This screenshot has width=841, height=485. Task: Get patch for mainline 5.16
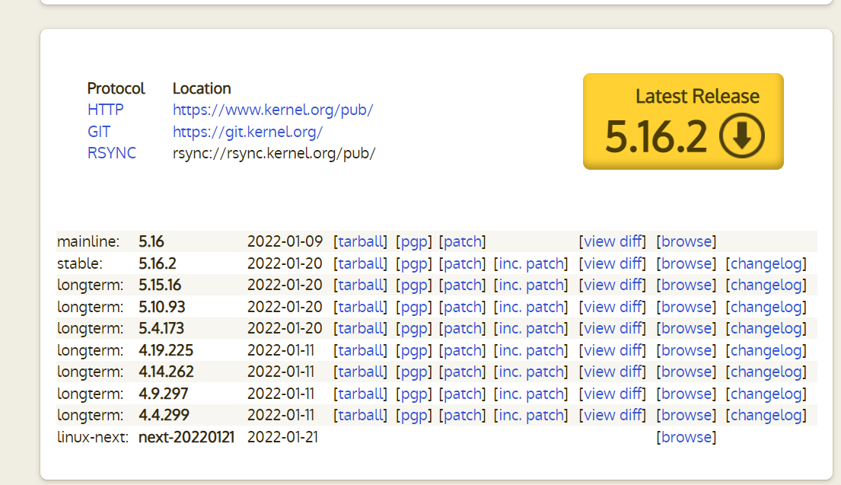(x=462, y=241)
